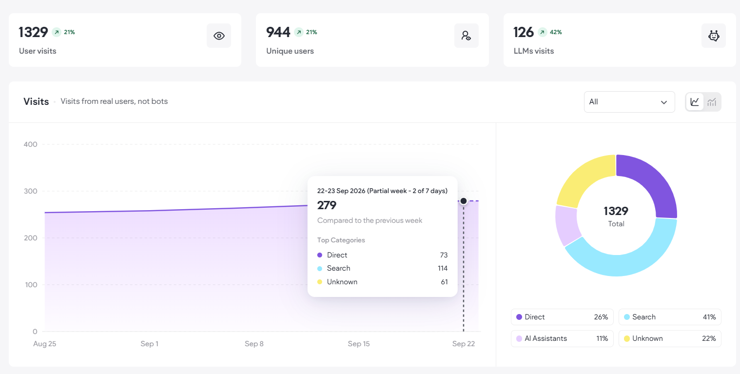Click the Sep 8 axis label
The width and height of the screenshot is (740, 374).
click(254, 344)
